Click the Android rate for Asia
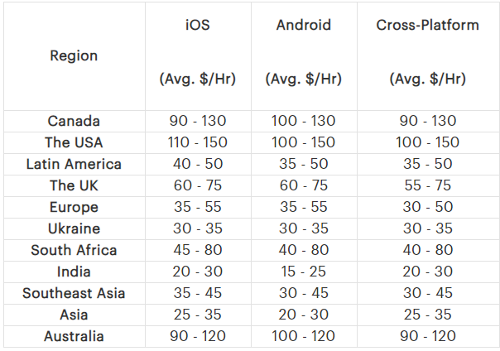 tap(303, 315)
